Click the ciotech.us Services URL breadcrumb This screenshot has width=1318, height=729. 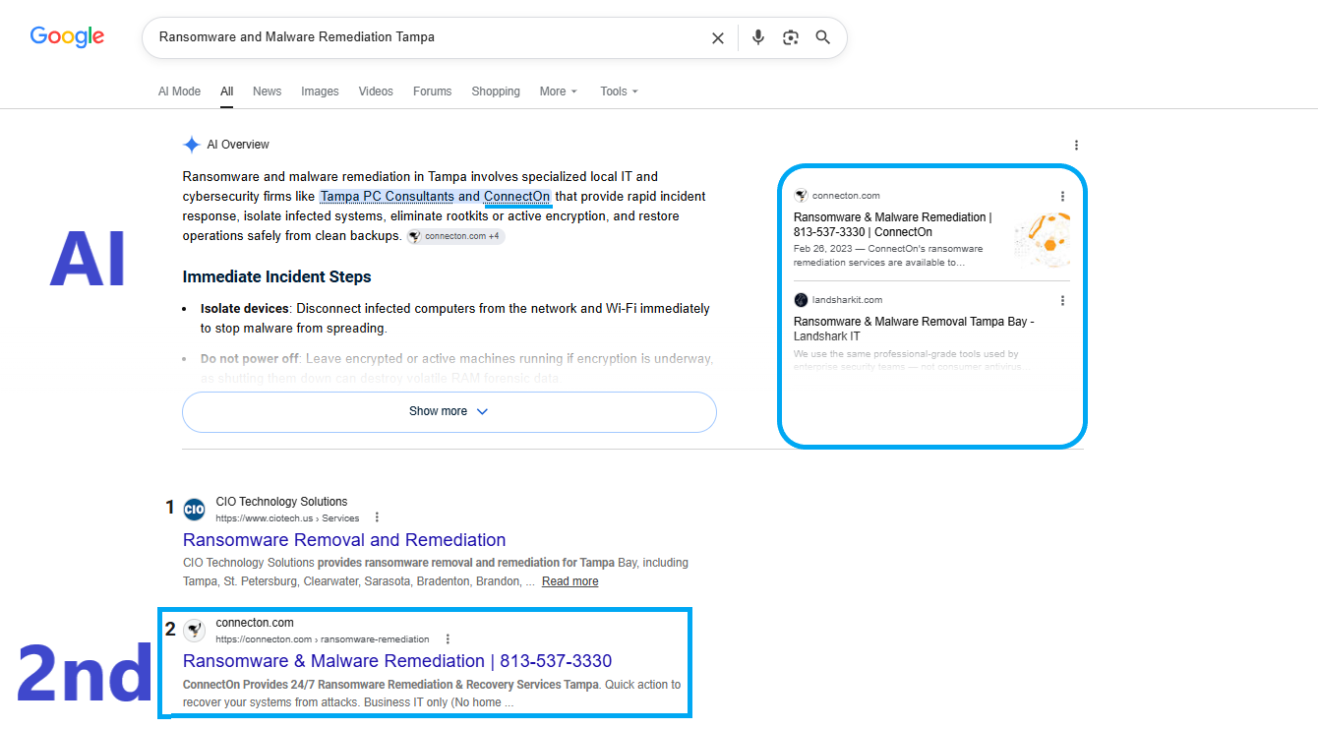click(x=287, y=518)
